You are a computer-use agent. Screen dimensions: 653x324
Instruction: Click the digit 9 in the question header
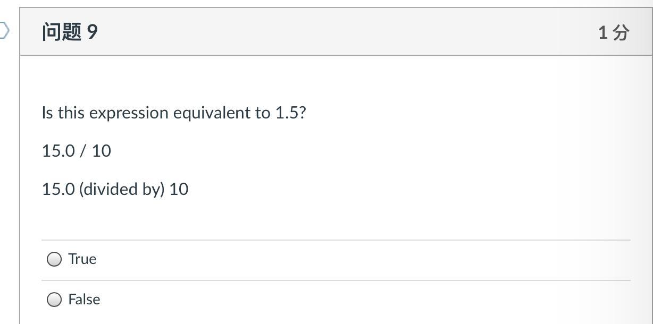pos(93,32)
